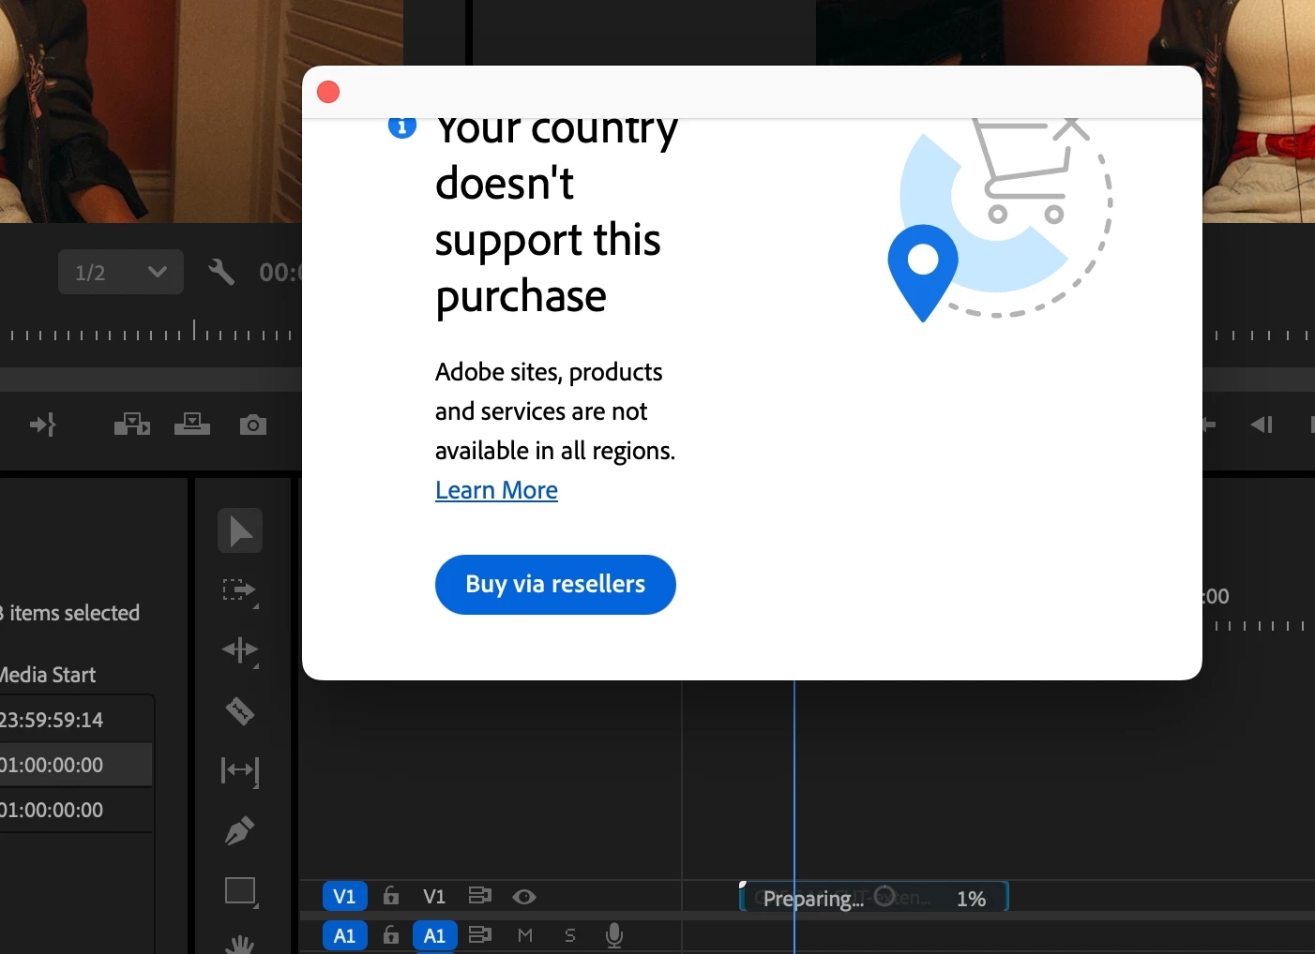This screenshot has width=1315, height=954.
Task: Open playback resolution 1/2 dropdown
Action: (121, 273)
